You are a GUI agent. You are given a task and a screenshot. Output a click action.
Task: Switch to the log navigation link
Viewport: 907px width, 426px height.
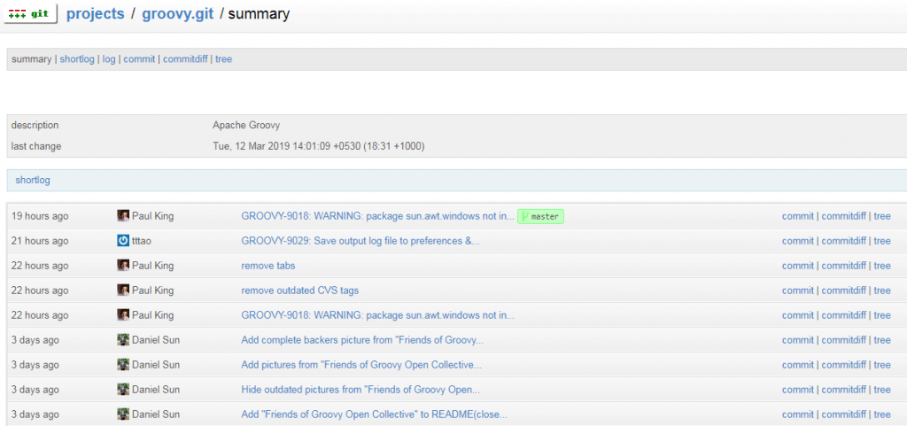109,59
